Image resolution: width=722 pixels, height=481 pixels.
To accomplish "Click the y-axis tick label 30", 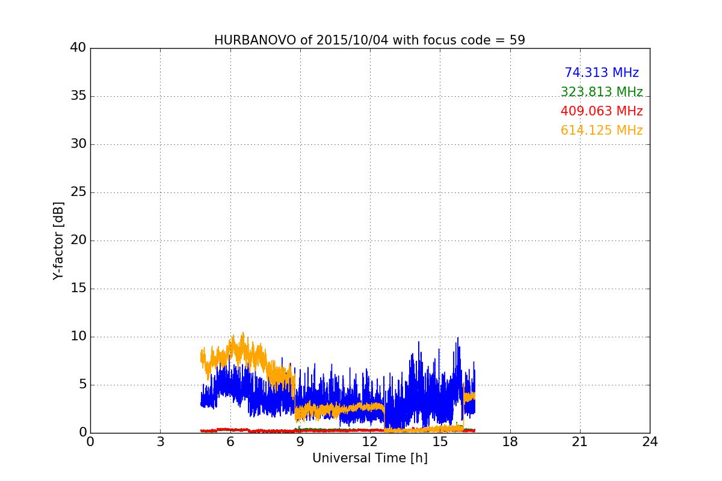I will [78, 144].
